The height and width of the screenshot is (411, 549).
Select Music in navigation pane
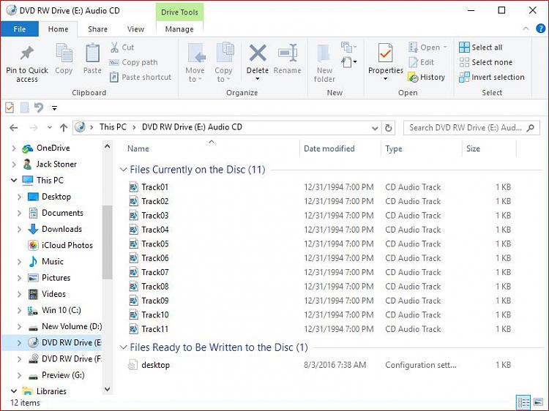[53, 262]
